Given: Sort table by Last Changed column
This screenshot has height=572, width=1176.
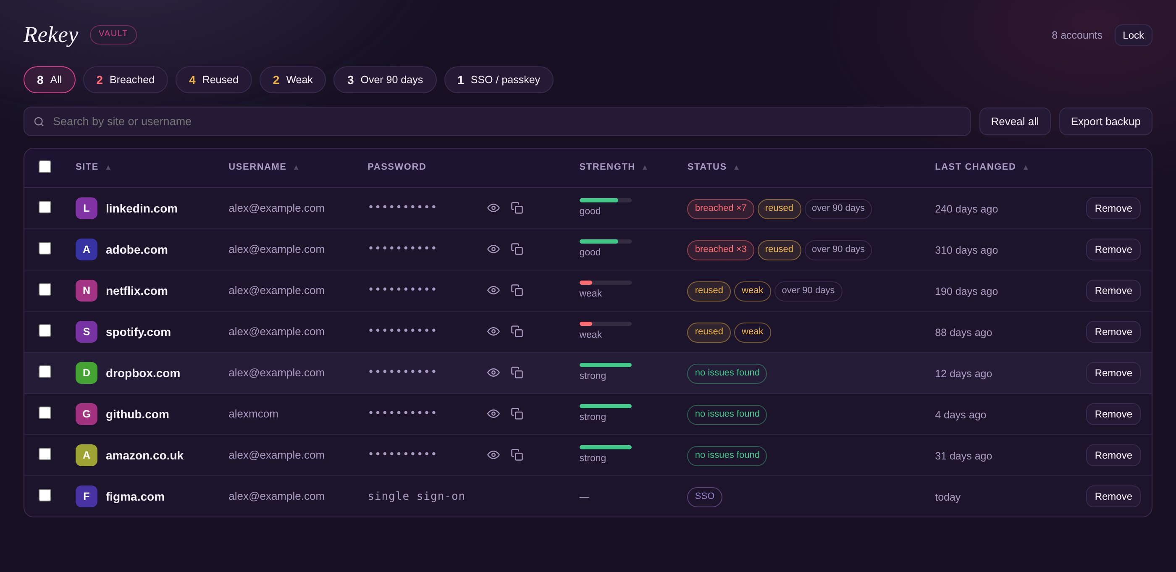Looking at the screenshot, I should click(981, 167).
